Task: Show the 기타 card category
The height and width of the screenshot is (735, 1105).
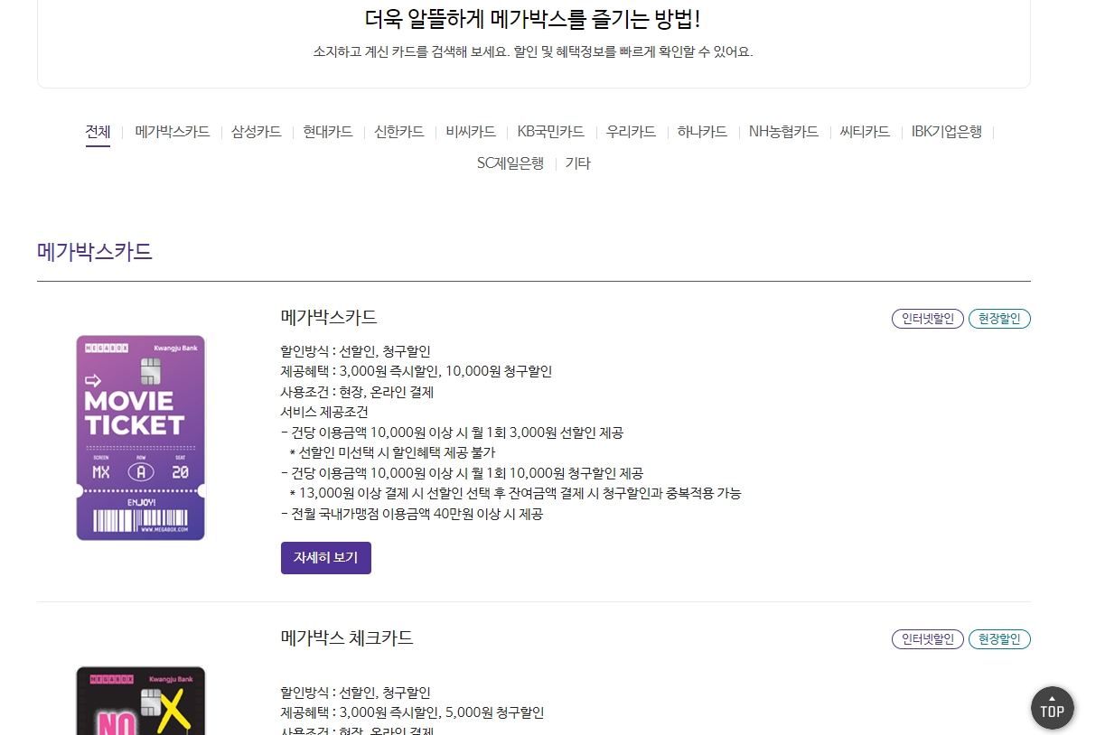Action: click(577, 163)
